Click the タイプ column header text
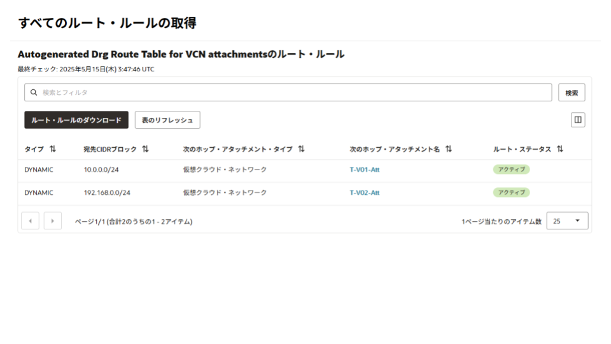 34,149
